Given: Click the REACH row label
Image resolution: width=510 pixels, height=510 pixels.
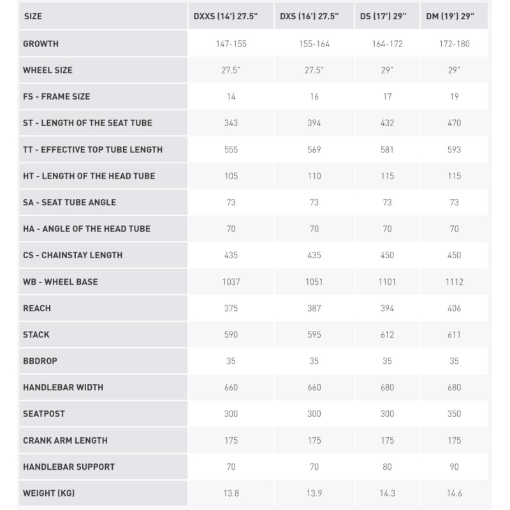Looking at the screenshot, I should 37,308.
